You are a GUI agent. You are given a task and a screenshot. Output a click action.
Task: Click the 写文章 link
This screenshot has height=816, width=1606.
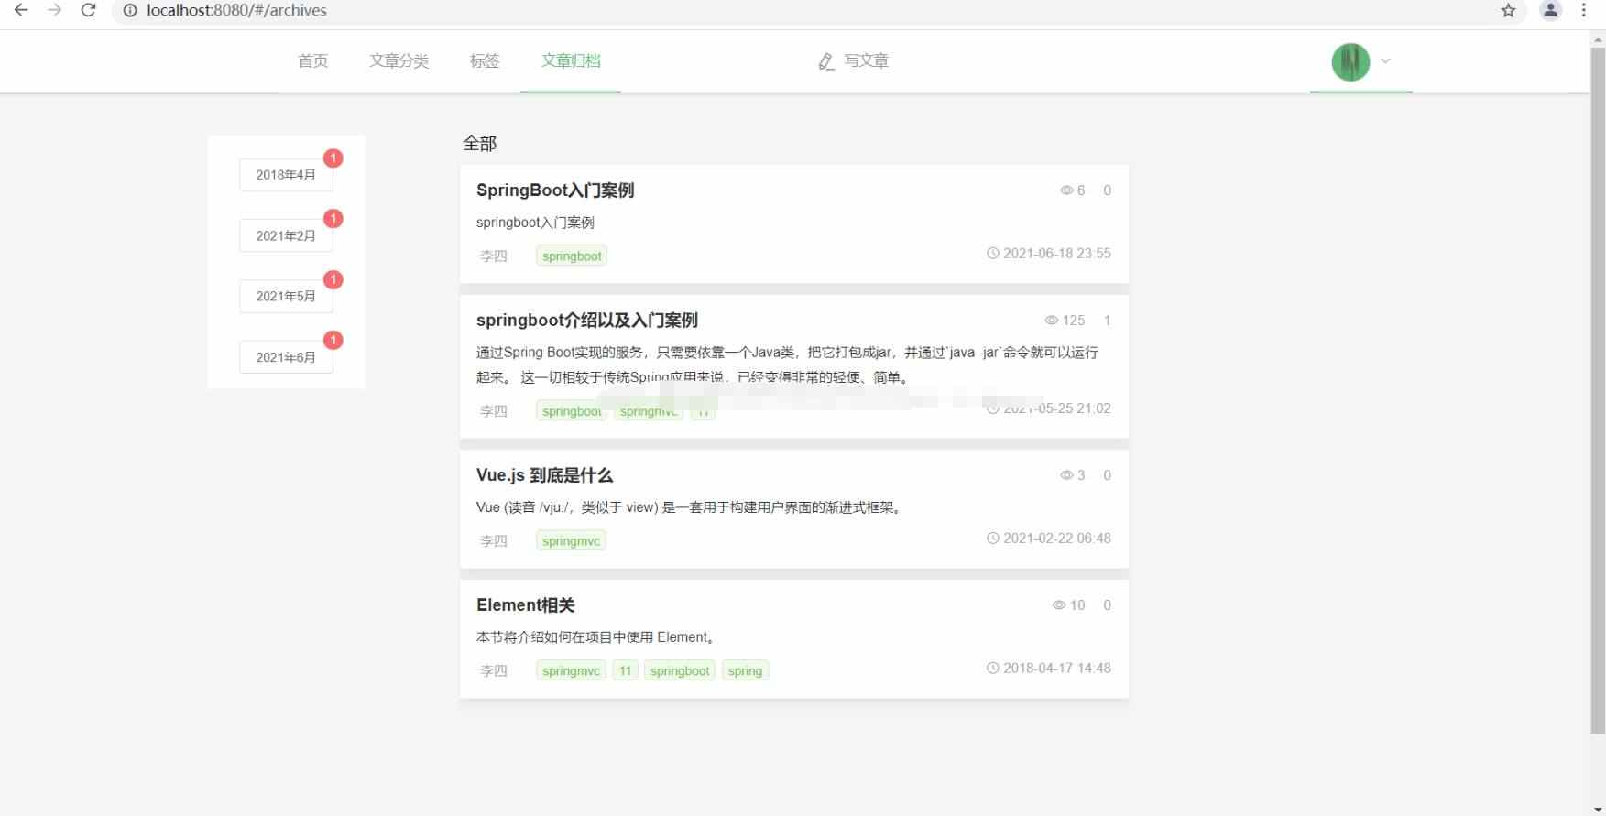867,60
